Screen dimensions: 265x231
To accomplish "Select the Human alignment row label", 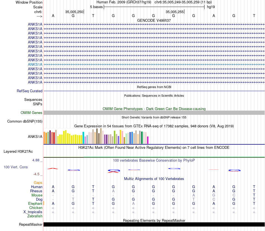I will (37, 187).
